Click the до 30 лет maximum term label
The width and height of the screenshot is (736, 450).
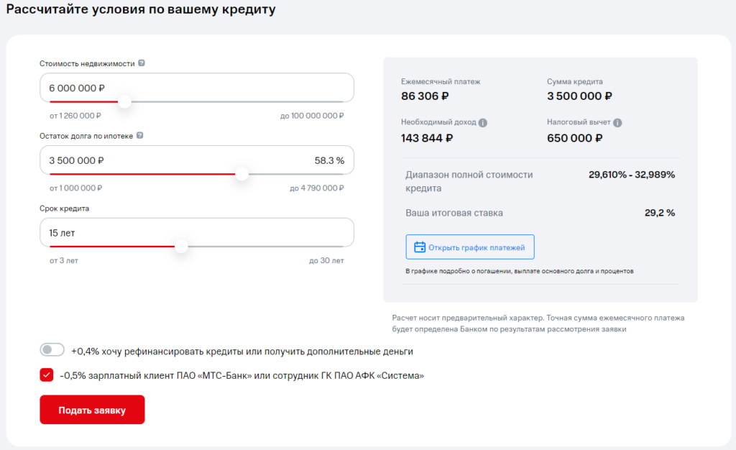[x=326, y=260]
